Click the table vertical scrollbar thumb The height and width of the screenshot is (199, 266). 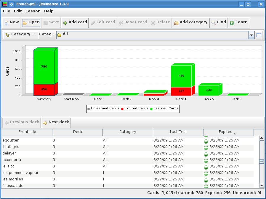pos(262,161)
